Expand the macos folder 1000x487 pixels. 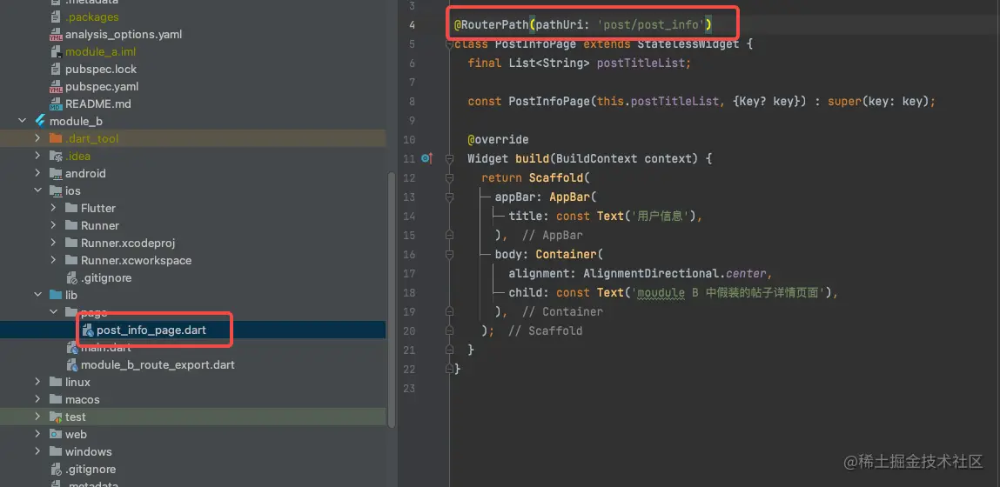(38, 400)
